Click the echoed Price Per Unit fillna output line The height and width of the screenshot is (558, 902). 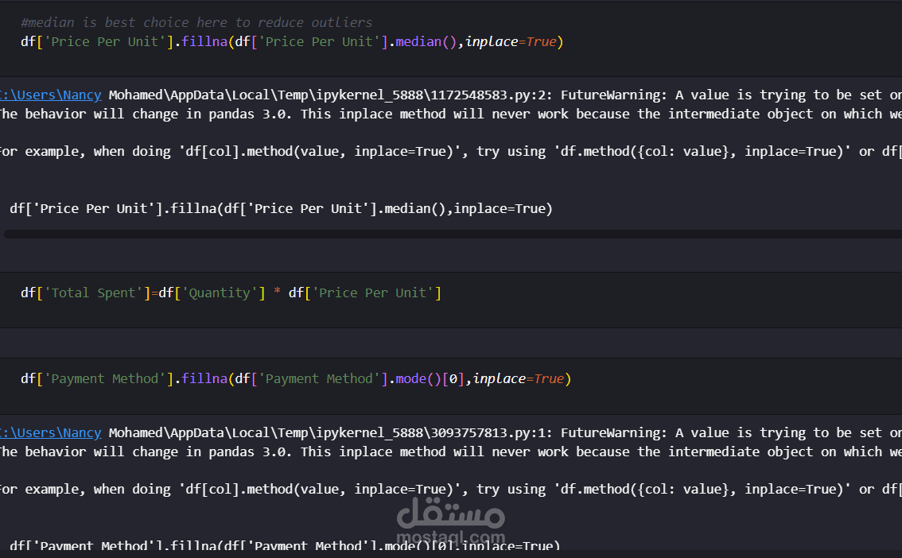click(281, 208)
